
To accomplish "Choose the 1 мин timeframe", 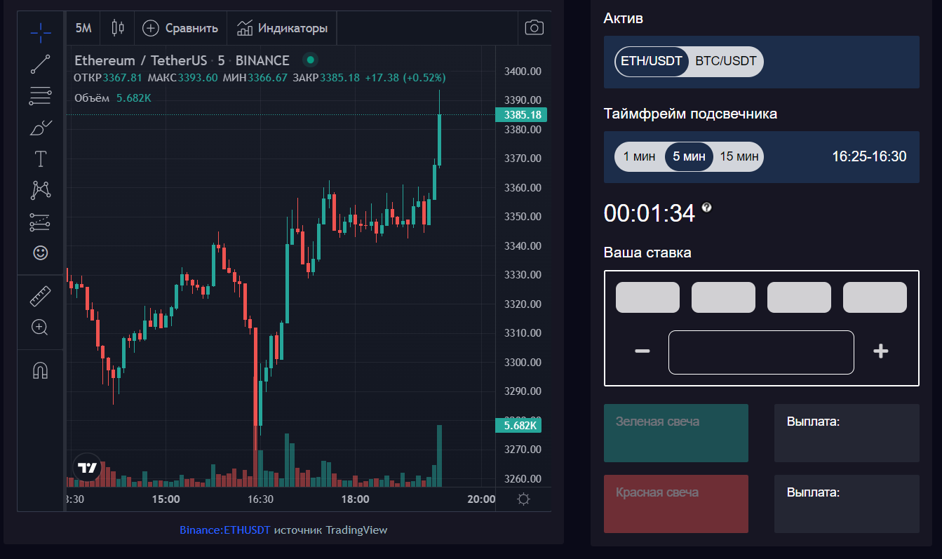I will click(x=639, y=156).
